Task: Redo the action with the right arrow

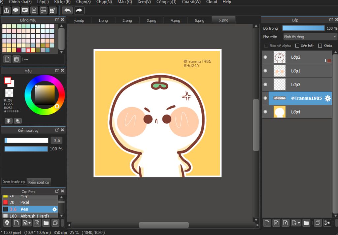Action: (79, 10)
